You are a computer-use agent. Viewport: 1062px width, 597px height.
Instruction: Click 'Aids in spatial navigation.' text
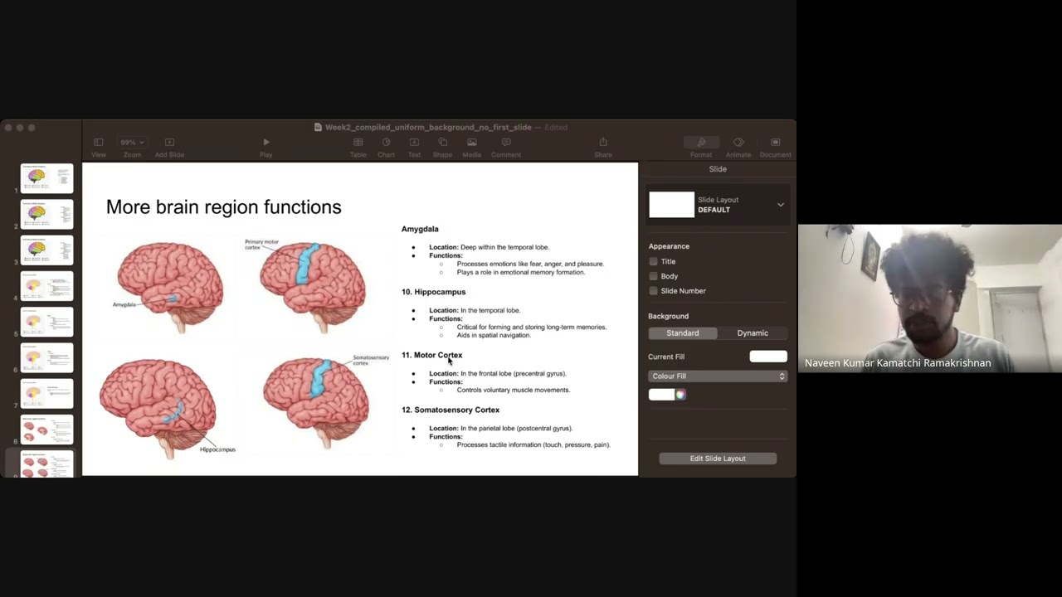point(494,335)
